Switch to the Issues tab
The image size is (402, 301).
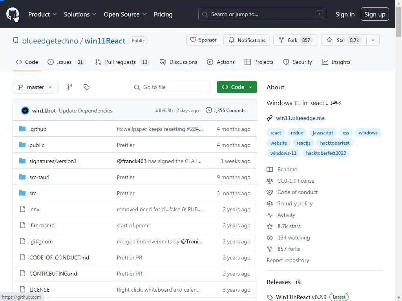66,62
